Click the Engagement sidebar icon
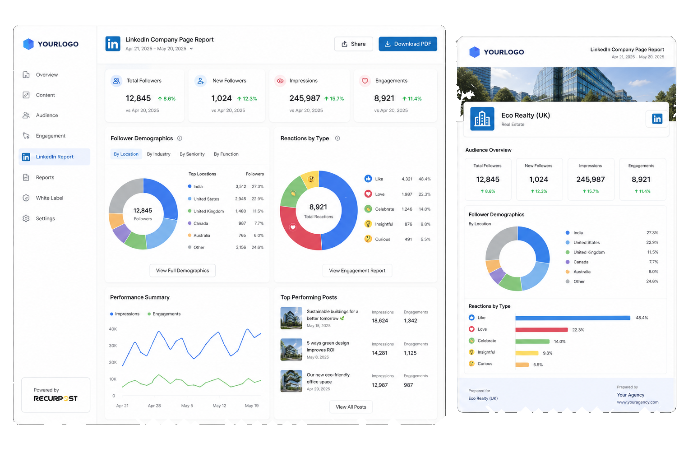 point(26,136)
